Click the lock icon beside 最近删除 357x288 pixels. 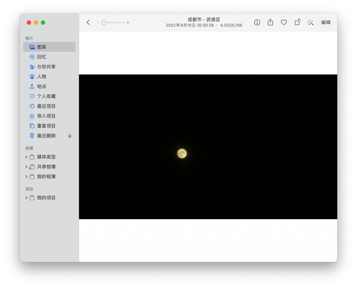tap(70, 136)
